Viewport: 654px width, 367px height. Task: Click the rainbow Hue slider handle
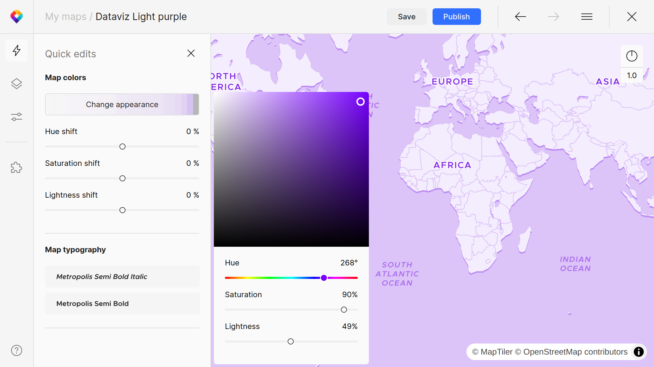pos(324,278)
